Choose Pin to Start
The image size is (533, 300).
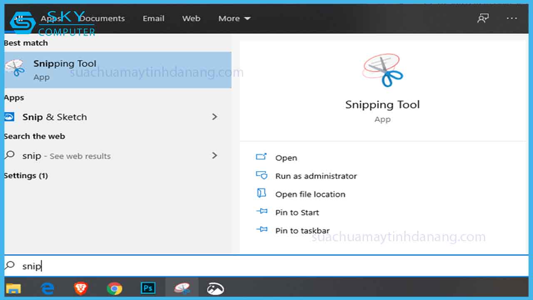297,212
